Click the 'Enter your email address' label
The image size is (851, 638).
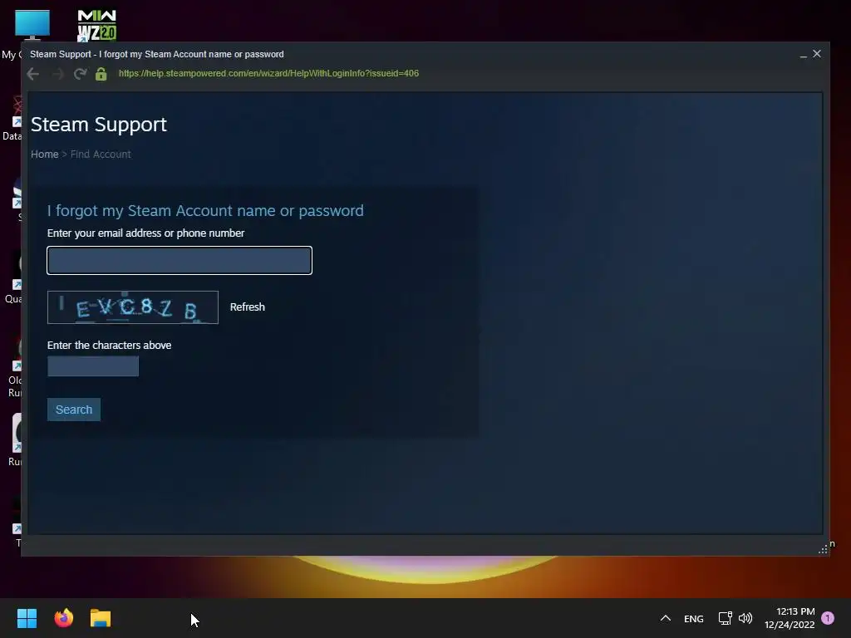pyautogui.click(x=145, y=233)
